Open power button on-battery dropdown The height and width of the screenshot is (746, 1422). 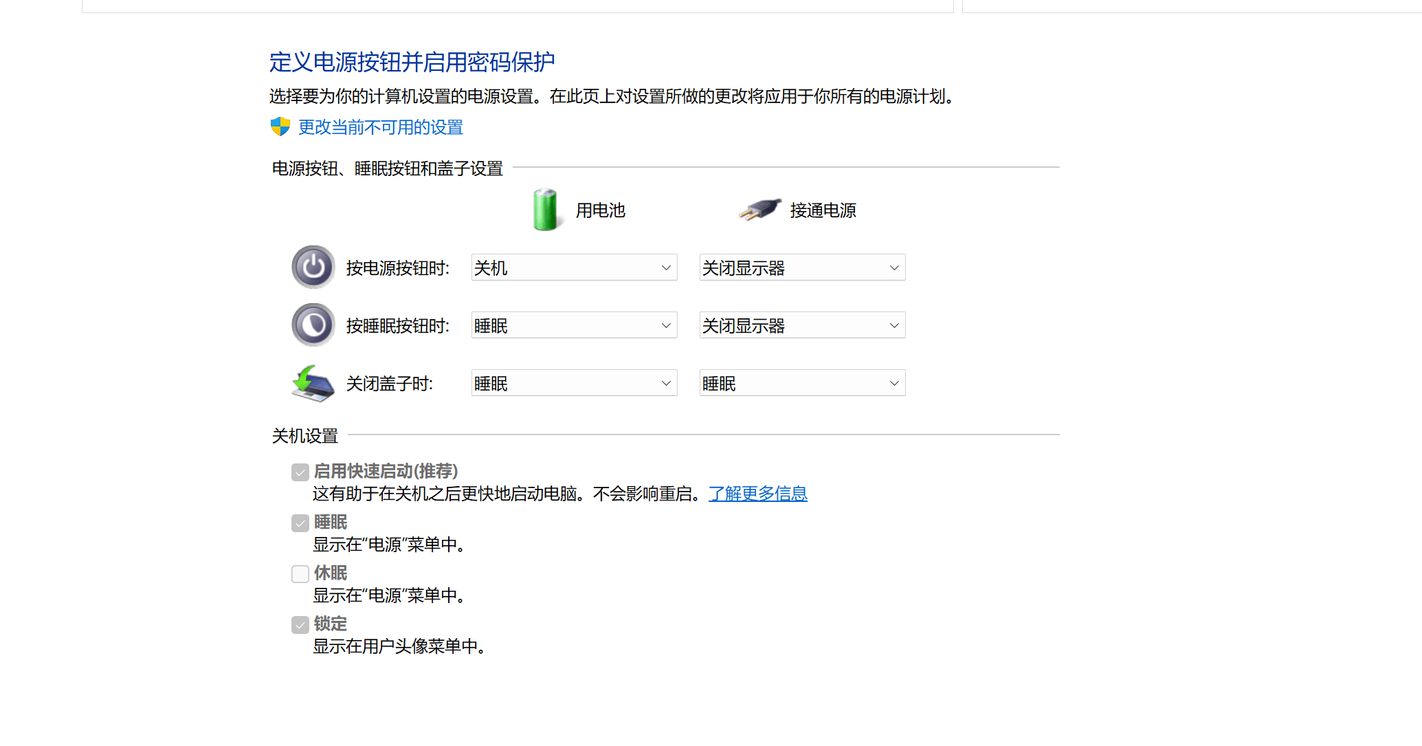[574, 267]
